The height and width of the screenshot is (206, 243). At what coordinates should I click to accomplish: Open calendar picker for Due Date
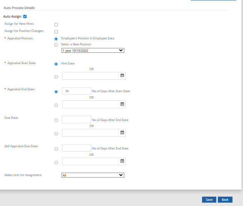tap(122, 133)
